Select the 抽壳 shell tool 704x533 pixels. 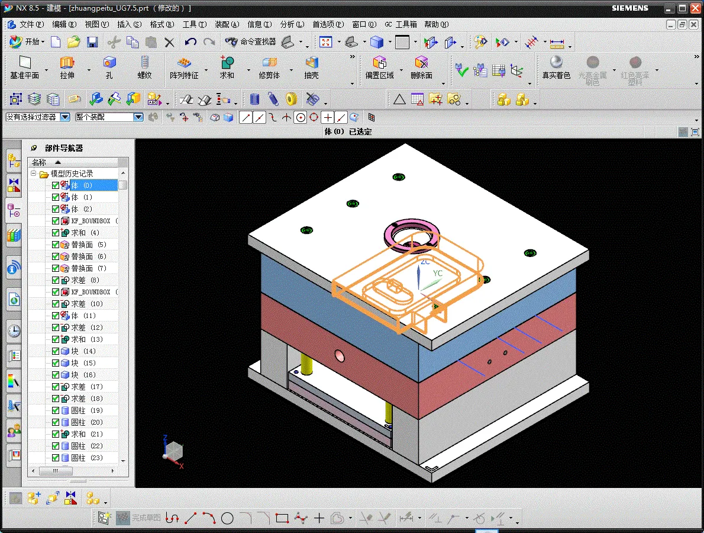point(311,68)
